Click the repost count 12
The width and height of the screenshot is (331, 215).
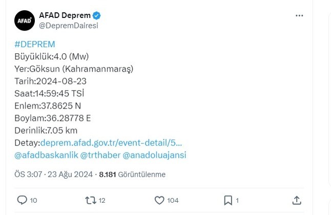[x=101, y=201]
